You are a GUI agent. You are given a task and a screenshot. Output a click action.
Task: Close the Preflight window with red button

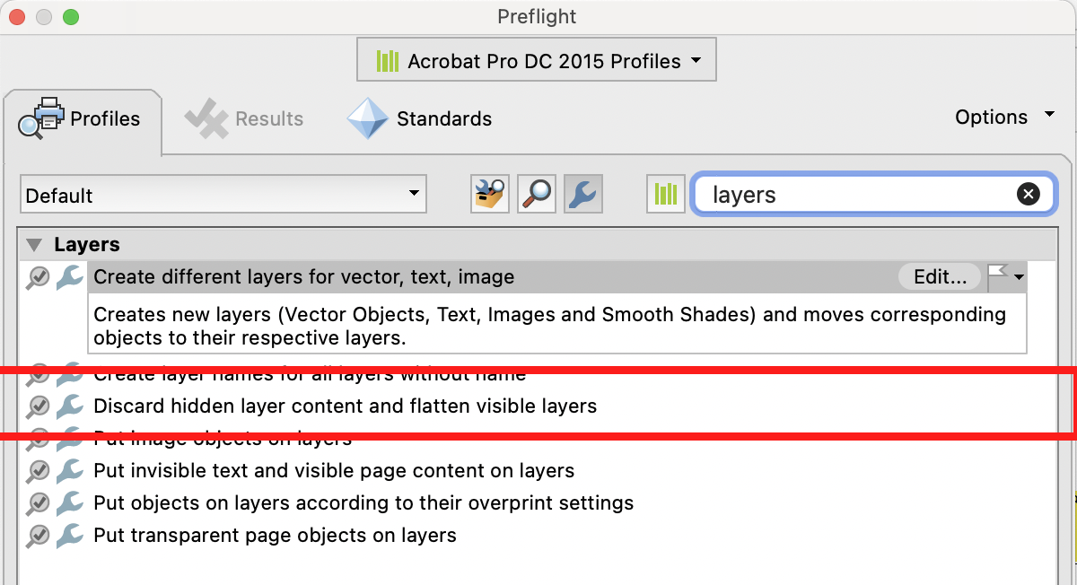tap(17, 16)
